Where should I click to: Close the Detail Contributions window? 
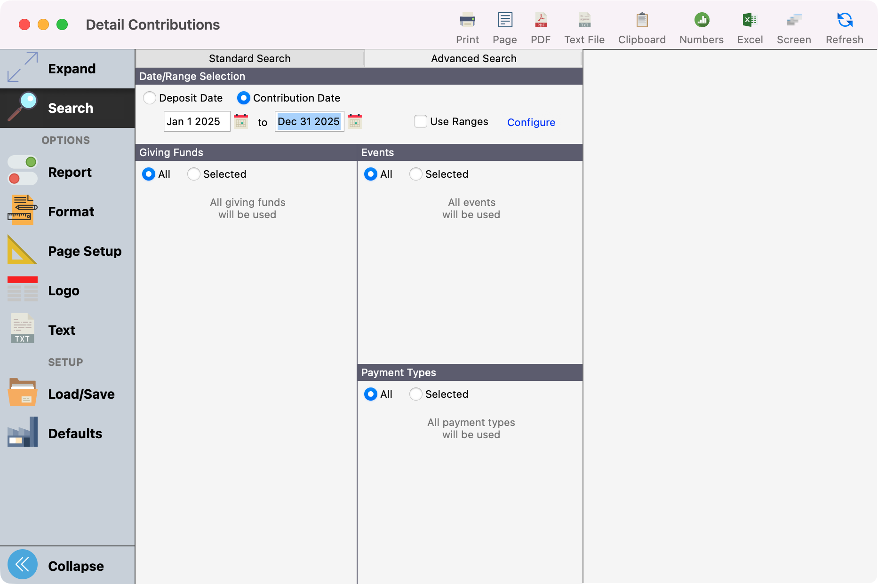pos(24,24)
